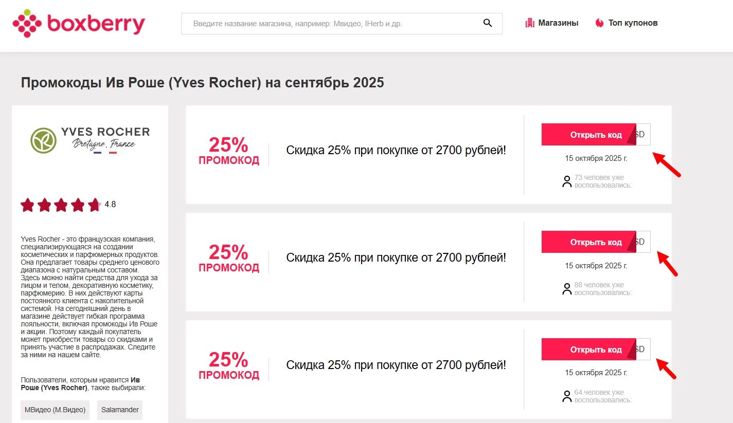
Task: Click the person icon beside 64 человек
Action: click(x=567, y=396)
